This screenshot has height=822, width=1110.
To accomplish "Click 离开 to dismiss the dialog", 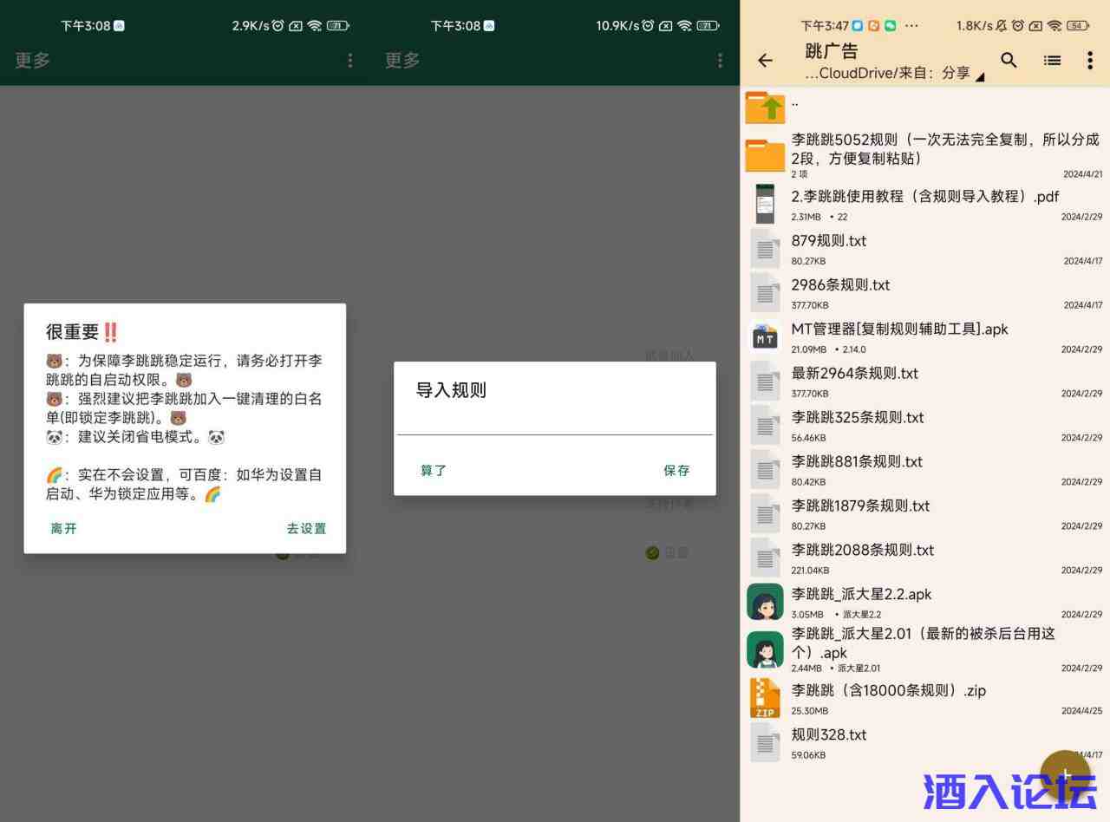I will point(63,528).
